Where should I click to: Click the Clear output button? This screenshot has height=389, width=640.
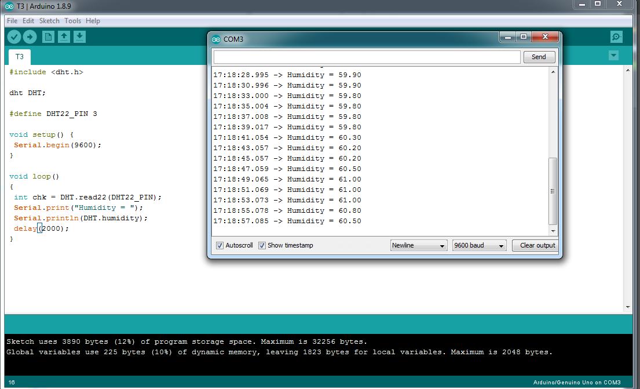click(x=535, y=246)
